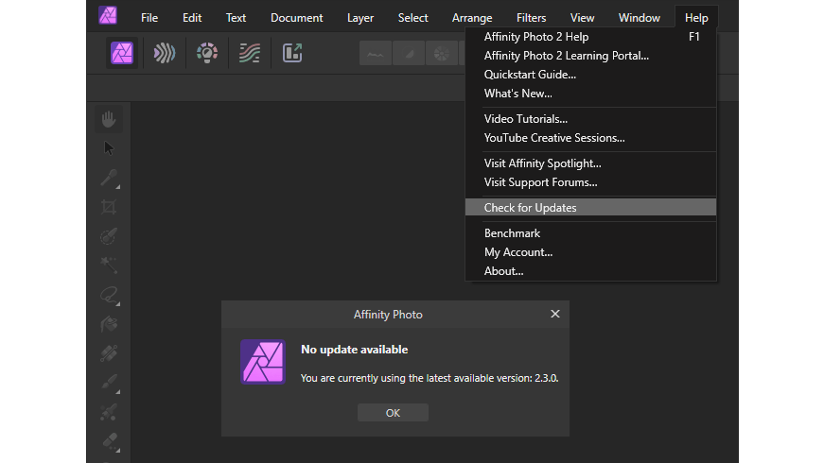Click the latest version 2.3.0 message
Viewport: 824px width, 463px height.
pos(430,378)
